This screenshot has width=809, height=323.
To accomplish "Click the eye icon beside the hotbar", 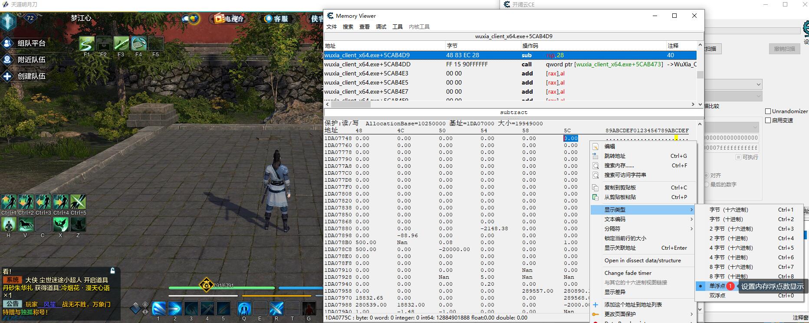I will tap(145, 312).
